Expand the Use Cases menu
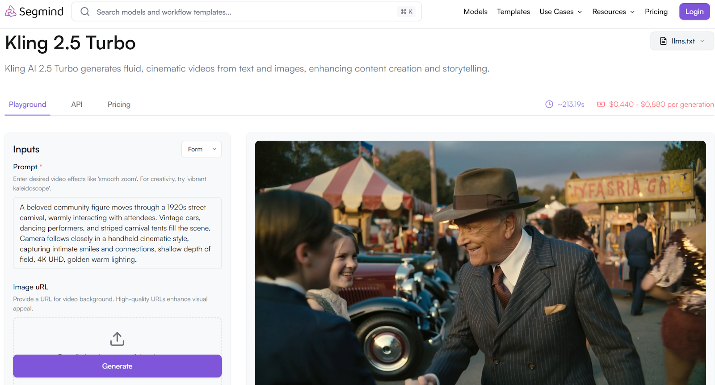Screen dimensions: 715x385 coord(560,12)
